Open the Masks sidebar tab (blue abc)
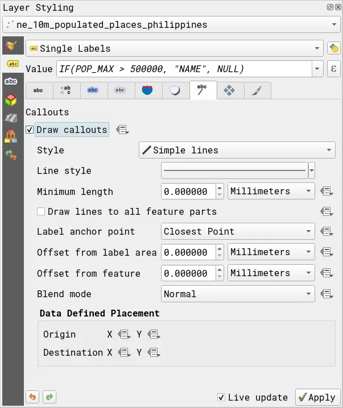343x408 pixels. [x=11, y=81]
